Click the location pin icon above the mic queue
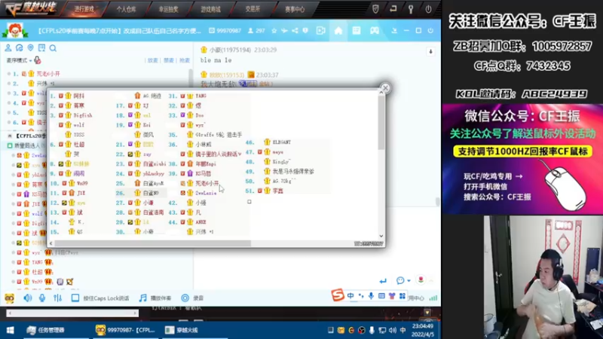Viewport: 603px width, 339px height. point(30,47)
